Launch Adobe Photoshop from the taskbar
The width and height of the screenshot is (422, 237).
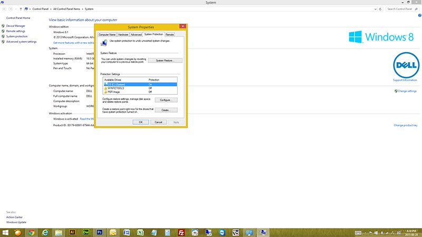click(x=99, y=232)
